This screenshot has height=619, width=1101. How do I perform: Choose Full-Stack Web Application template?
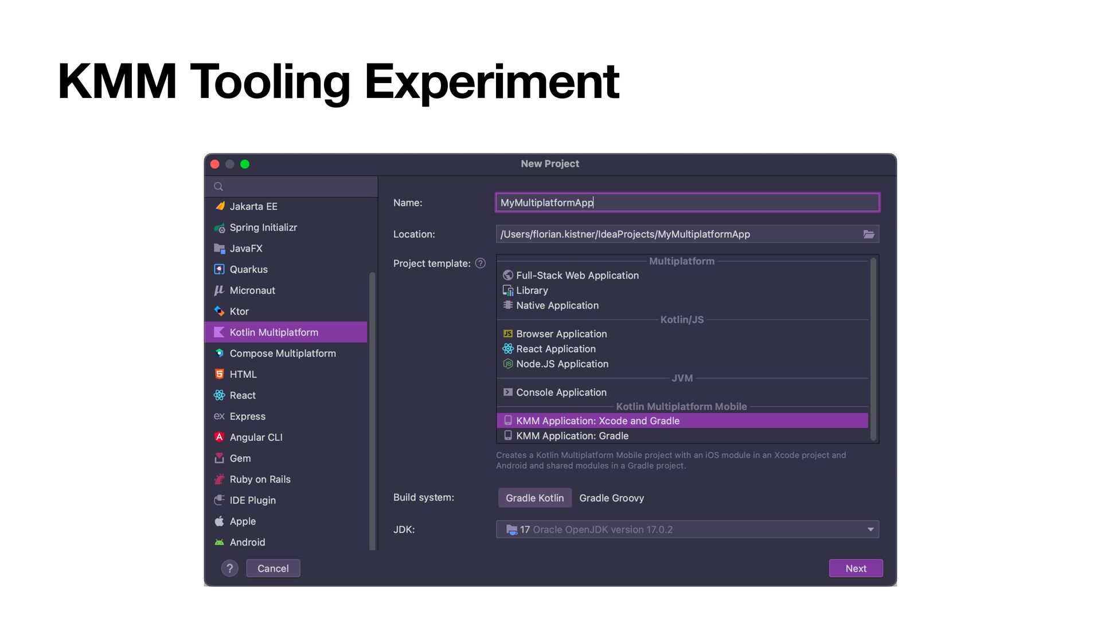click(x=682, y=276)
